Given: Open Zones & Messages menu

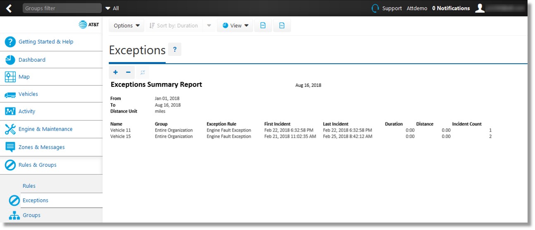Looking at the screenshot, I should pyautogui.click(x=42, y=147).
